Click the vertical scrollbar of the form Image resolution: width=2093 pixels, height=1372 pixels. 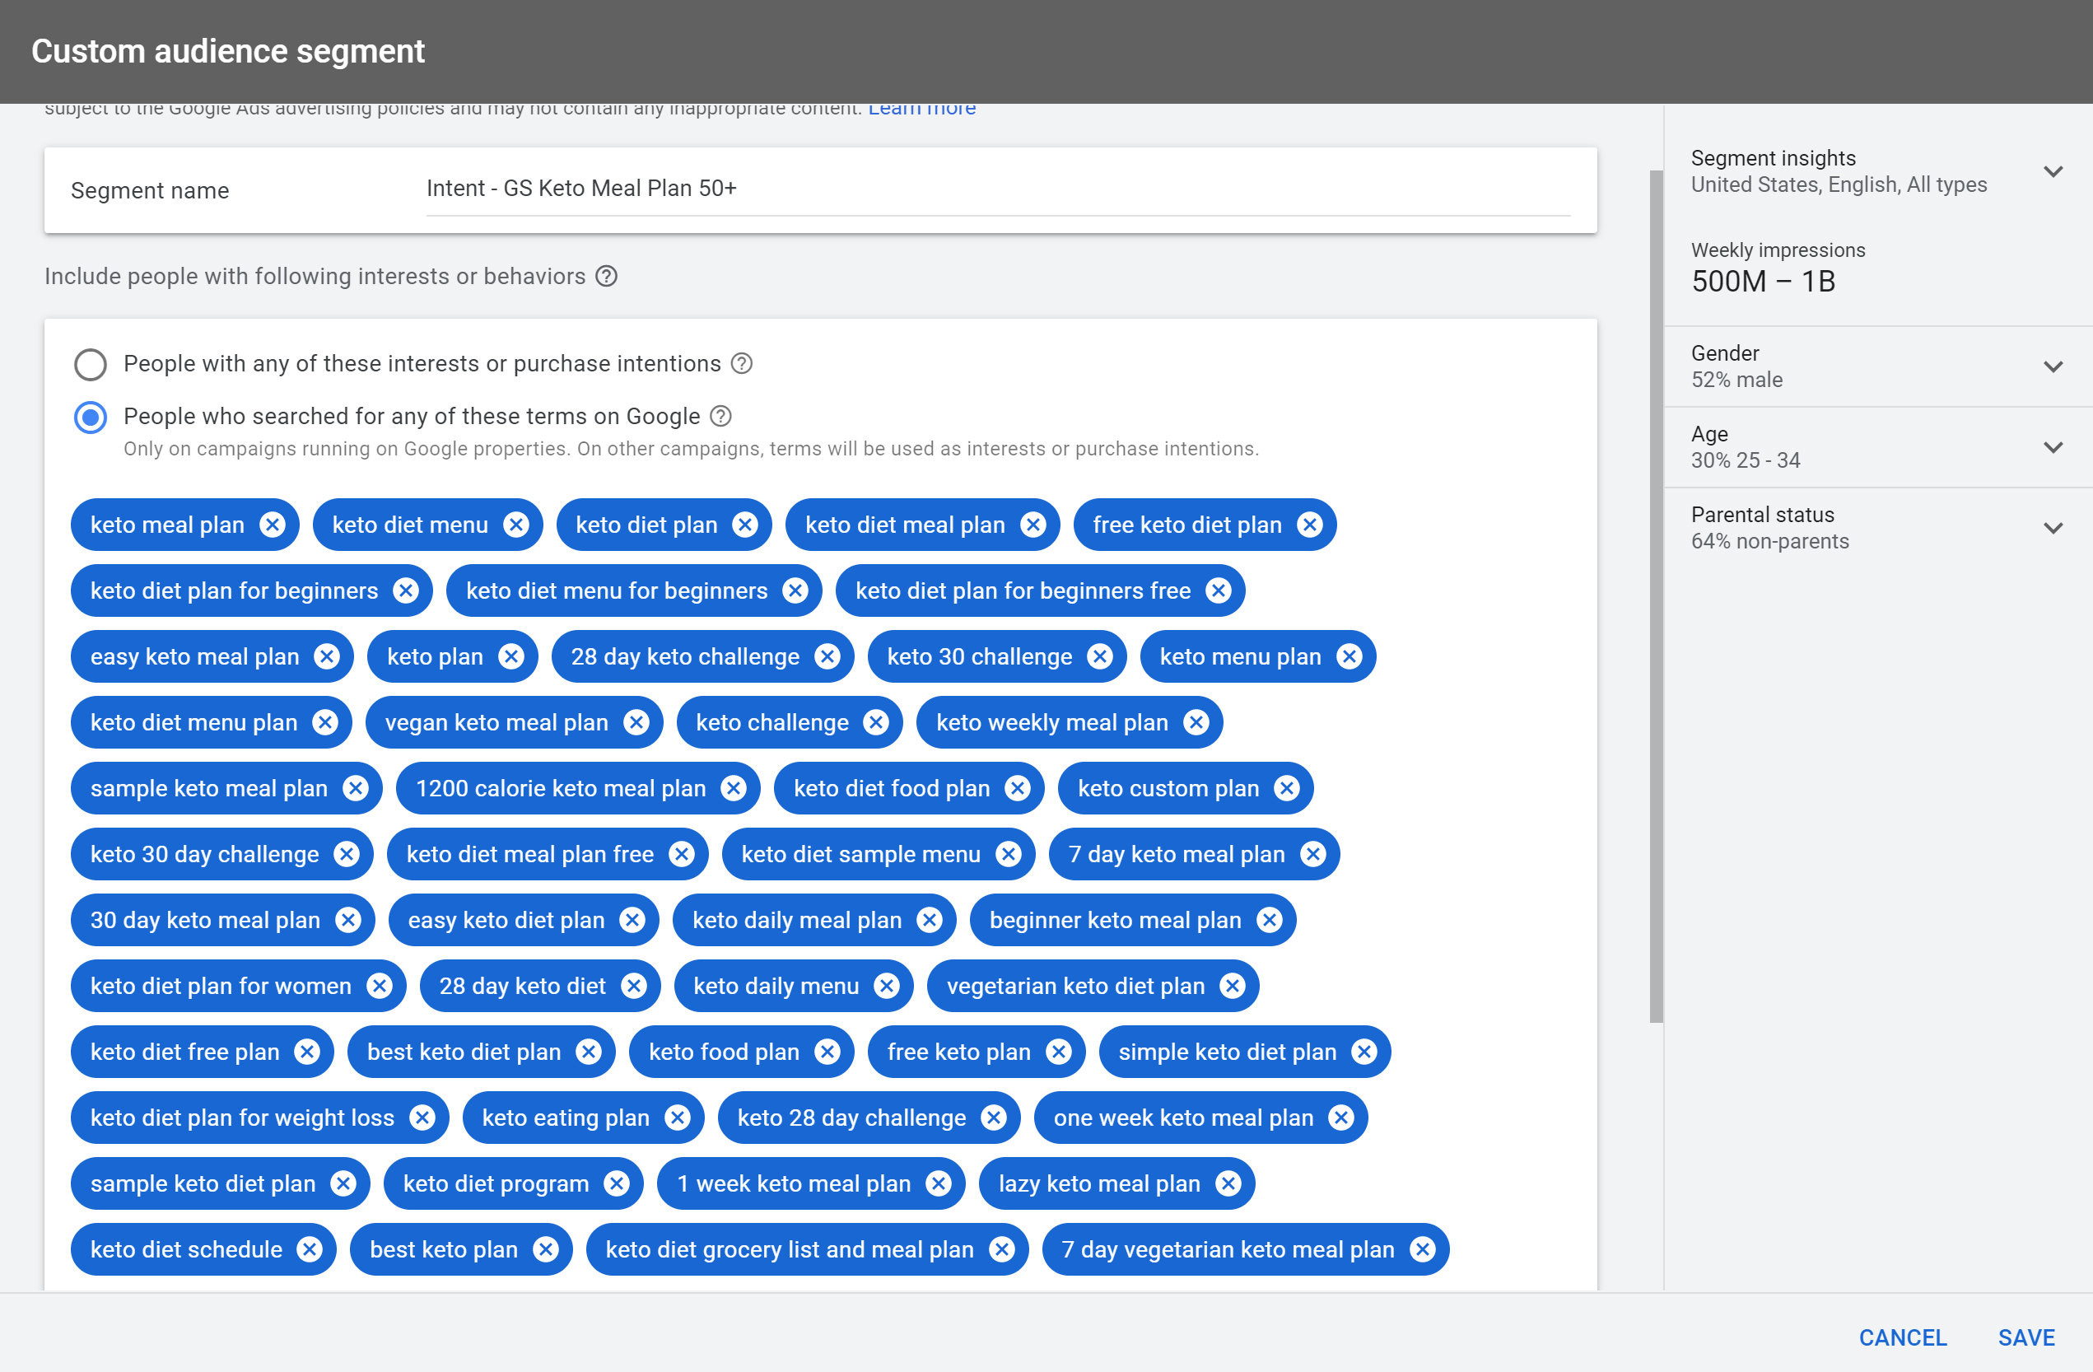1656,598
